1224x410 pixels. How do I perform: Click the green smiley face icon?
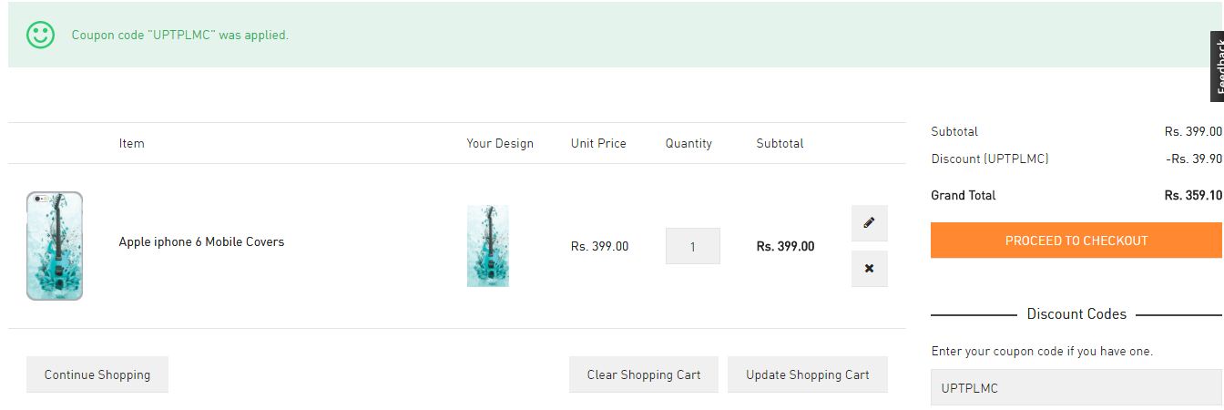tap(40, 36)
